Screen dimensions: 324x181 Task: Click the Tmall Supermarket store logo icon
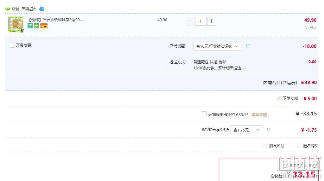[8, 9]
